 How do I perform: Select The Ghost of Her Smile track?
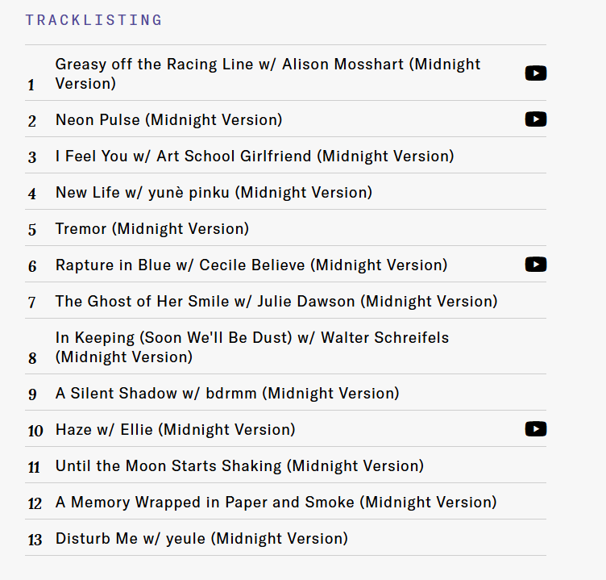[276, 302]
